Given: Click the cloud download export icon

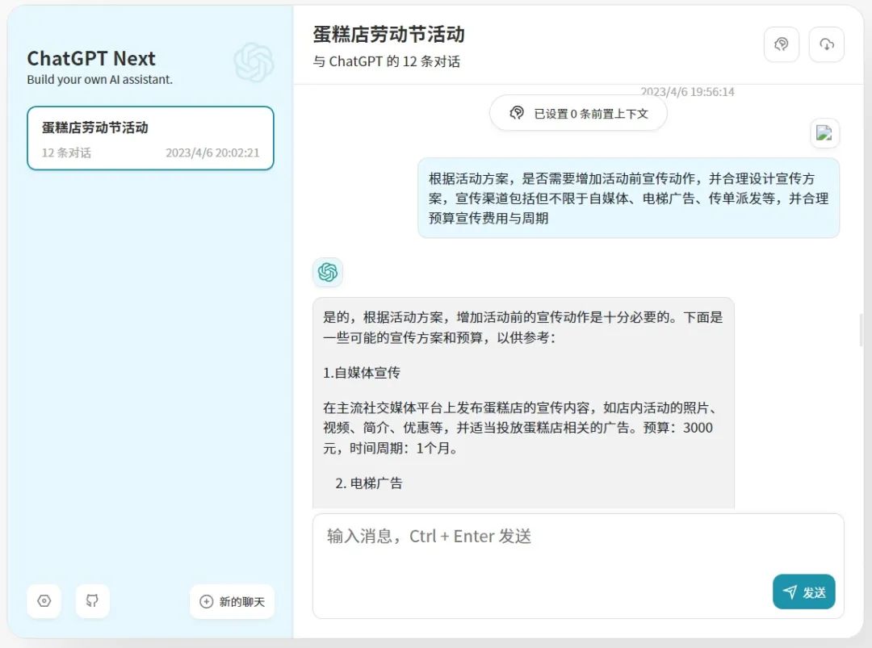Looking at the screenshot, I should coord(826,44).
